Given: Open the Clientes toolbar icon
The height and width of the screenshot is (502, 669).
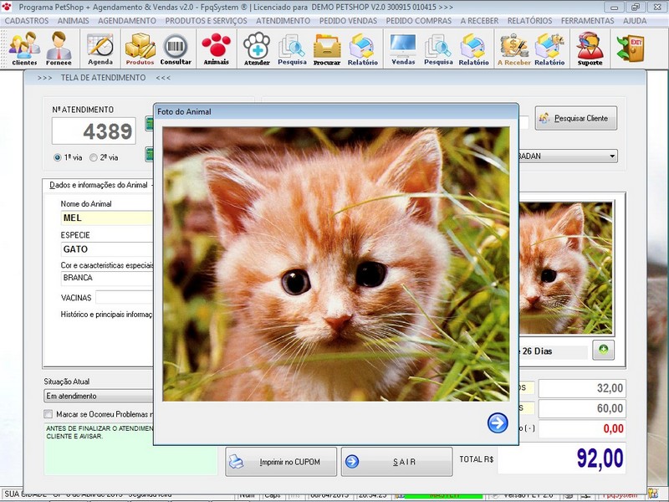Looking at the screenshot, I should coord(24,48).
